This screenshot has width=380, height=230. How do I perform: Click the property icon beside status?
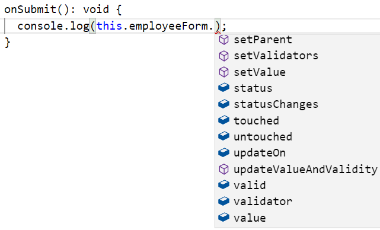click(x=223, y=88)
